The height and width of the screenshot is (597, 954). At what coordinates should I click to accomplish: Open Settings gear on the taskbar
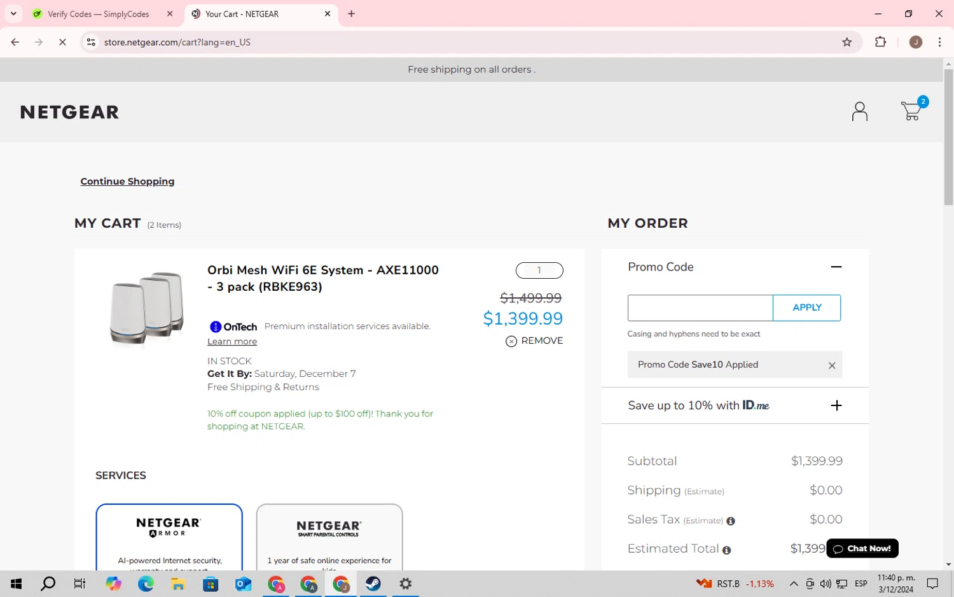pos(405,584)
